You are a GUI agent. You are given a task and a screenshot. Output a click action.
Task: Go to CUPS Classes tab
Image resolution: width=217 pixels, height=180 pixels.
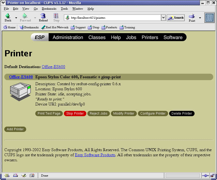click(x=97, y=37)
